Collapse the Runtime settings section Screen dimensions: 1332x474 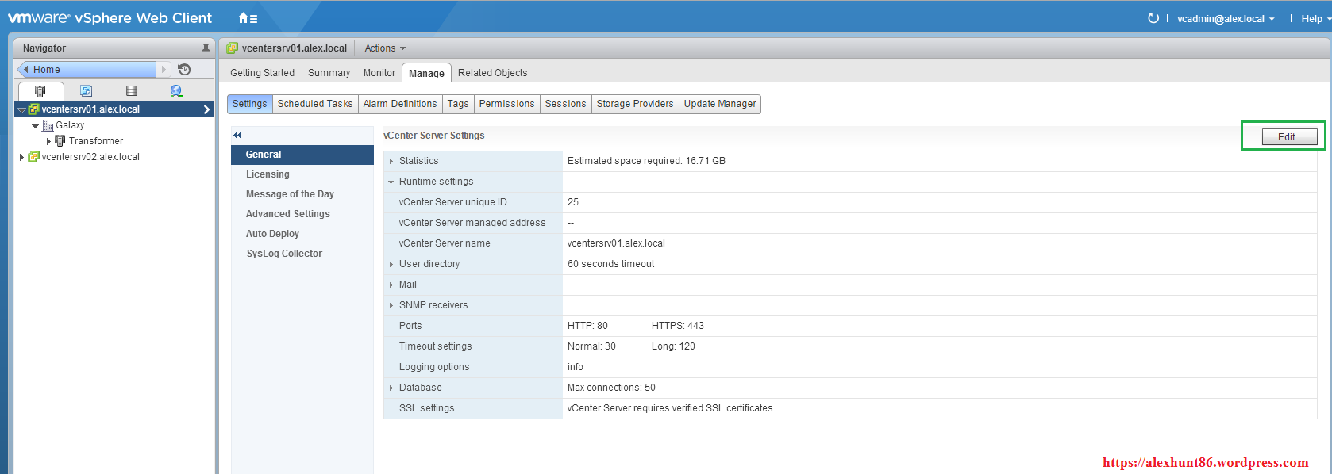click(391, 182)
